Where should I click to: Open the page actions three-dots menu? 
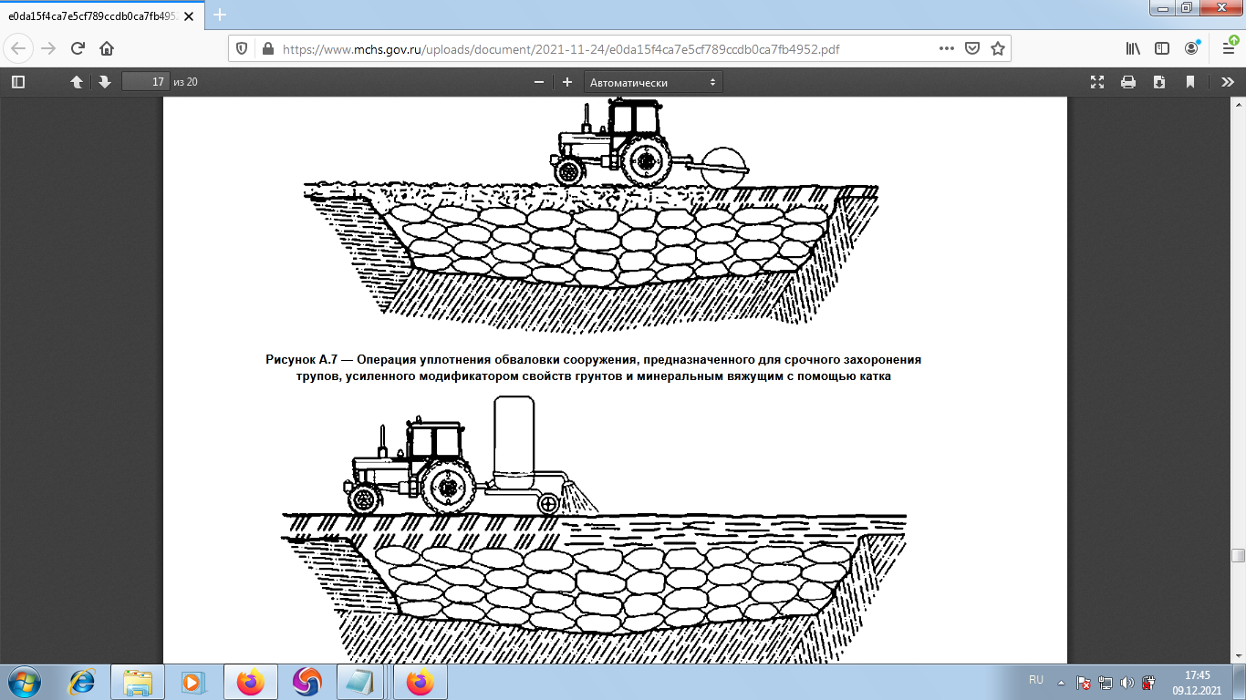tap(948, 48)
